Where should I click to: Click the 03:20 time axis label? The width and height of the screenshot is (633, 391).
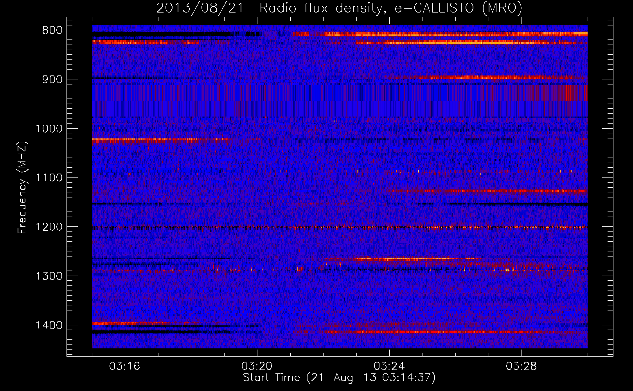point(257,366)
